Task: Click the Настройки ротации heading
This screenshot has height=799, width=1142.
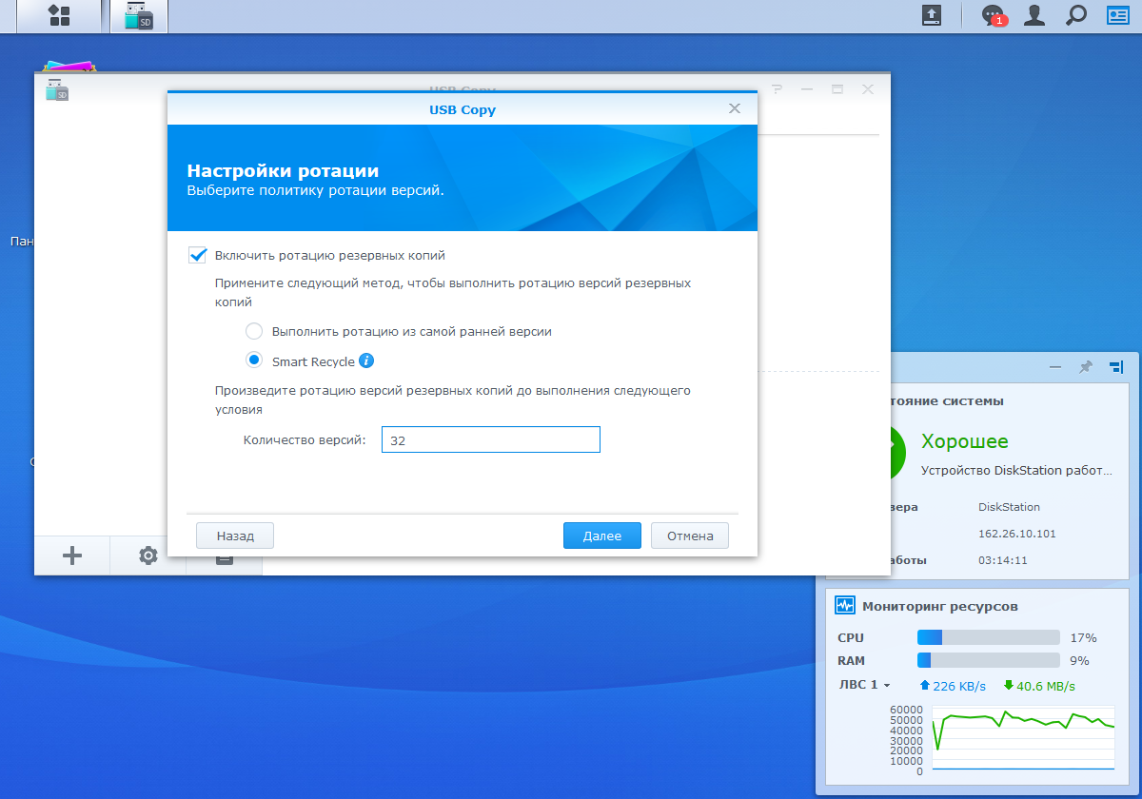Action: [x=283, y=171]
